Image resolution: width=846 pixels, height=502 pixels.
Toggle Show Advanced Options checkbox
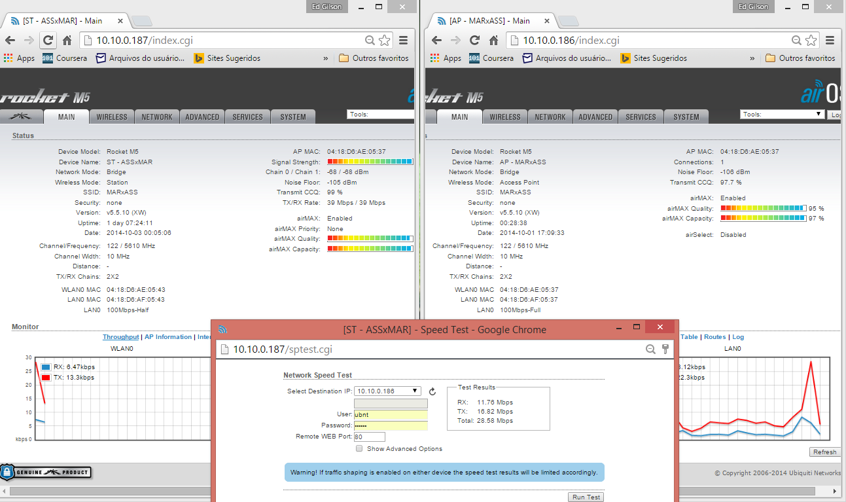pyautogui.click(x=359, y=448)
